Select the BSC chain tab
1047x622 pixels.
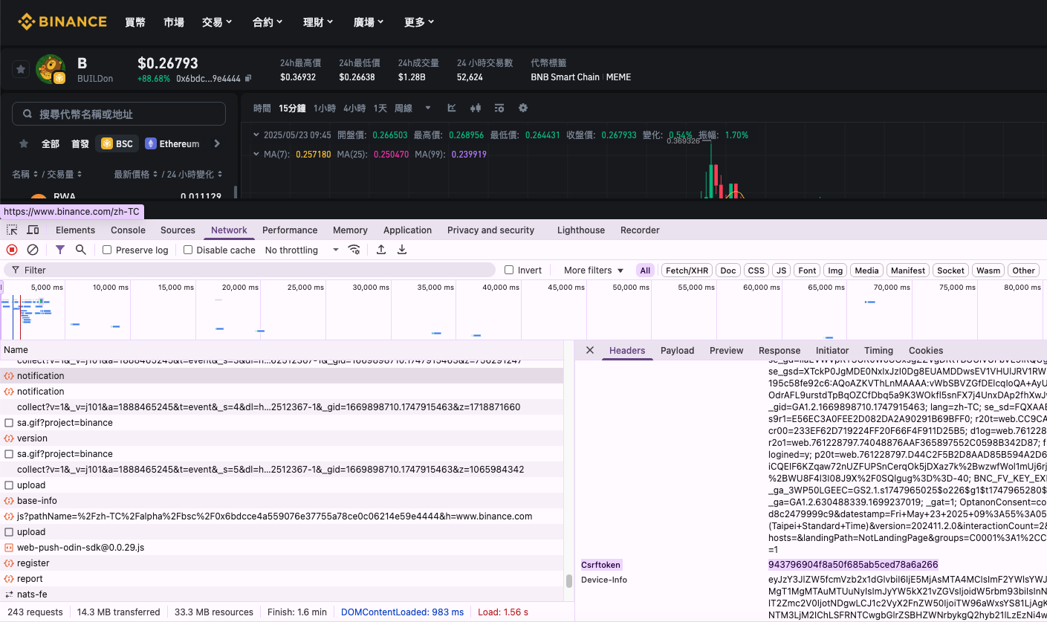[117, 143]
